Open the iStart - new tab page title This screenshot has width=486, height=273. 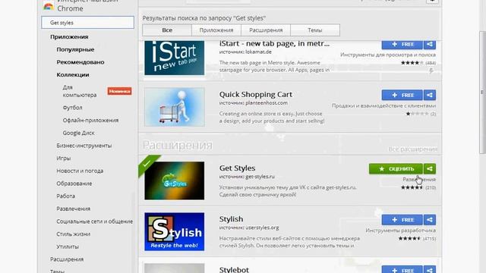tap(274, 44)
